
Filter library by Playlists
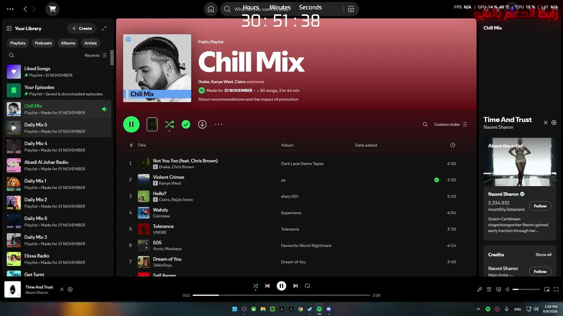pos(18,43)
